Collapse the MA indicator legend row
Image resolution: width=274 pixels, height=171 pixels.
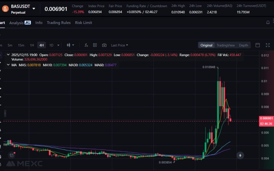[x=8, y=65]
